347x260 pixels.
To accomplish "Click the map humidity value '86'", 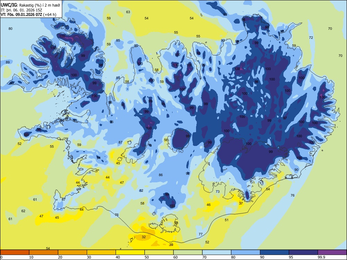I will [161, 175].
